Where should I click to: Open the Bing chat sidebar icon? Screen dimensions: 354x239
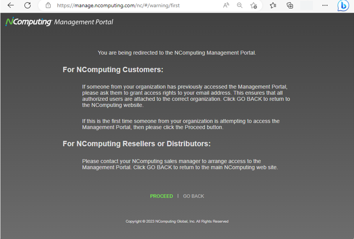pyautogui.click(x=343, y=6)
